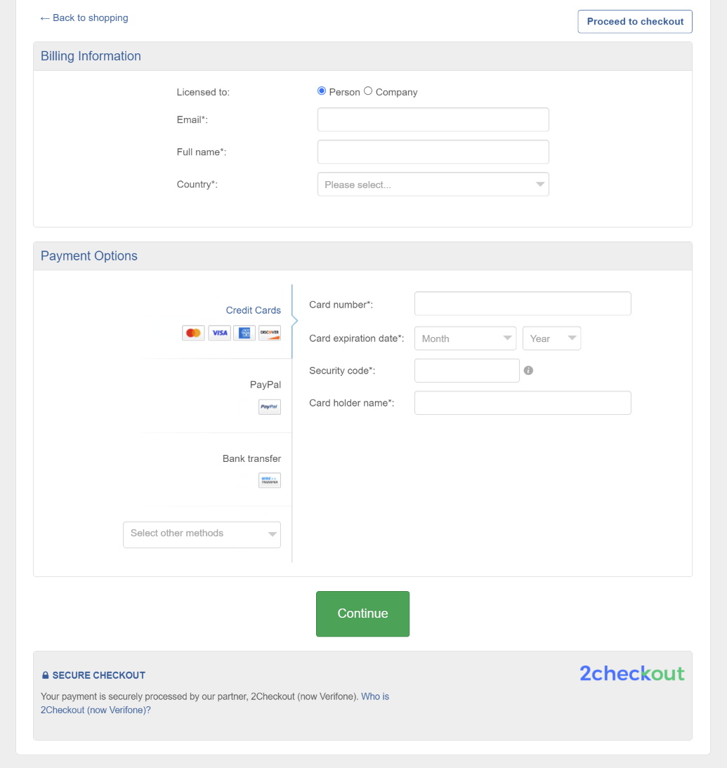
Task: Click the 2checkout logo
Action: coord(631,673)
